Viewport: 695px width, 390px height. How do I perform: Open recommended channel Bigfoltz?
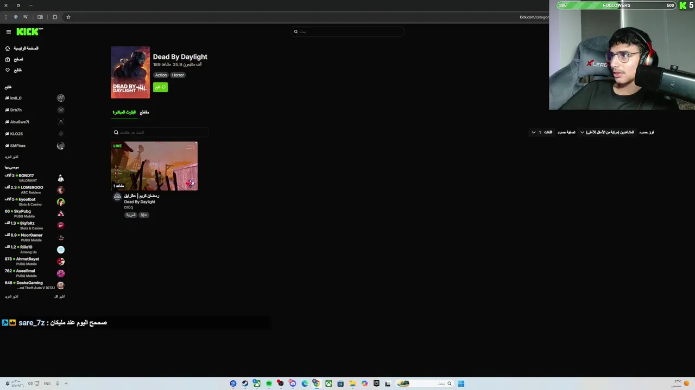[x=35, y=225]
